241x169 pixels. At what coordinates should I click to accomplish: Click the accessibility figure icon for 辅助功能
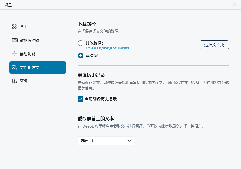(14, 54)
